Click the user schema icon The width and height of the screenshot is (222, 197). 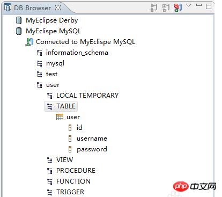40,85
